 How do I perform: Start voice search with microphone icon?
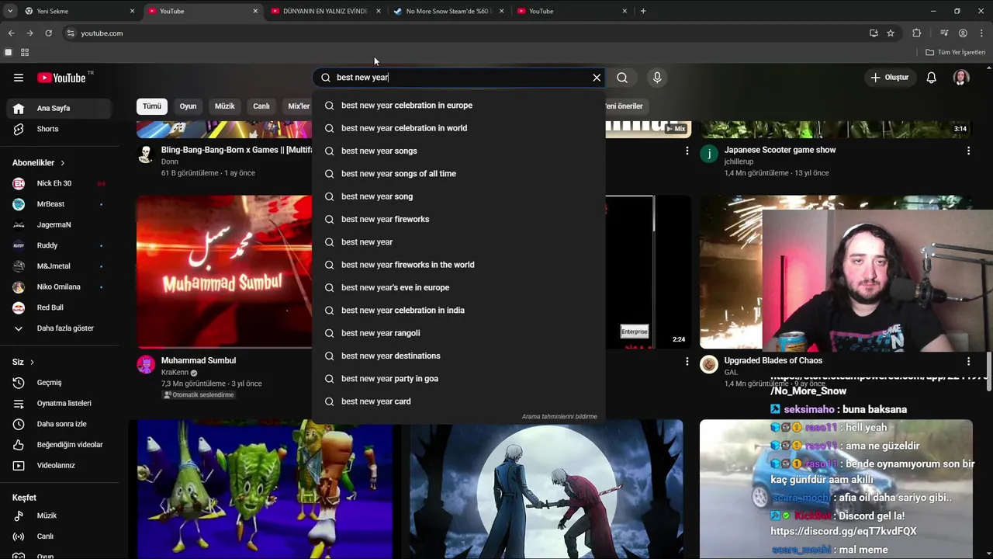point(657,78)
